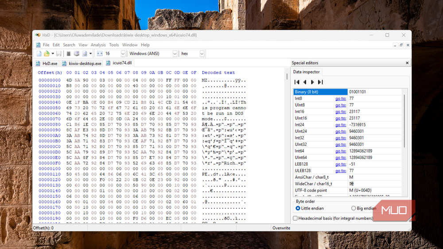Screen dimensions: 443x249
Task: Expand the disk image icon's arrow
Action: click(90, 54)
